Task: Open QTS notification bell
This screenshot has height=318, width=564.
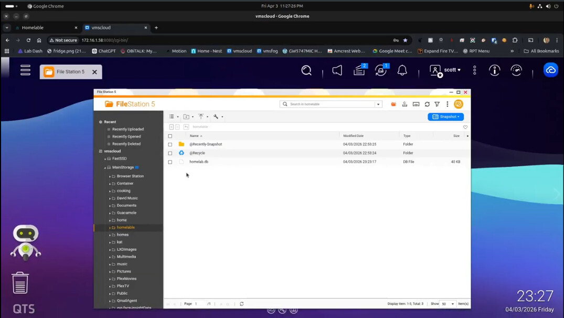Action: pyautogui.click(x=402, y=70)
